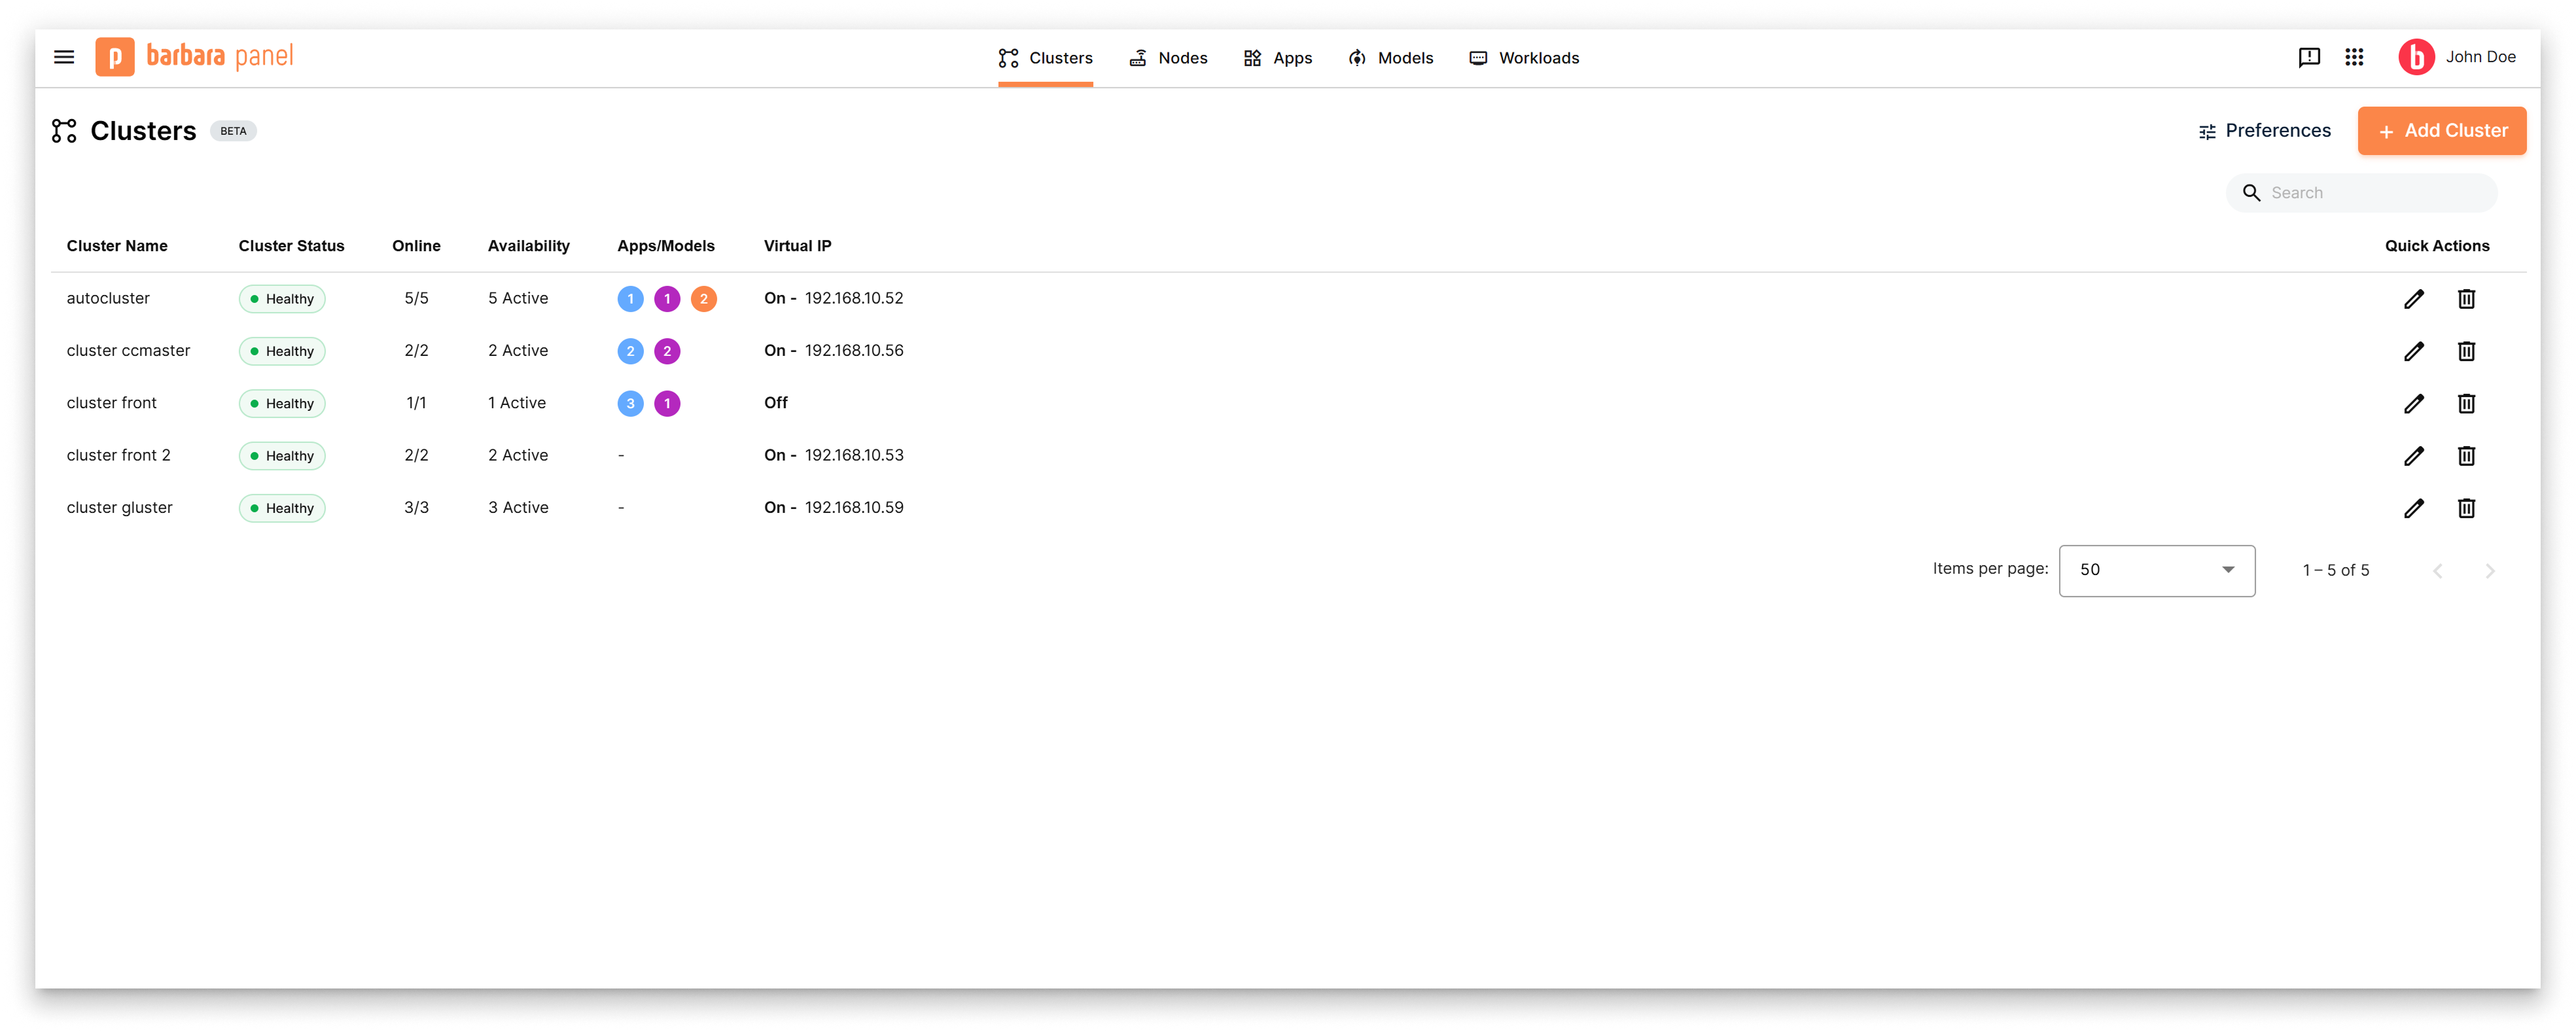Click the blue badge showing 3 on cluster front
Screen dimensions: 2576x1031
(630, 403)
